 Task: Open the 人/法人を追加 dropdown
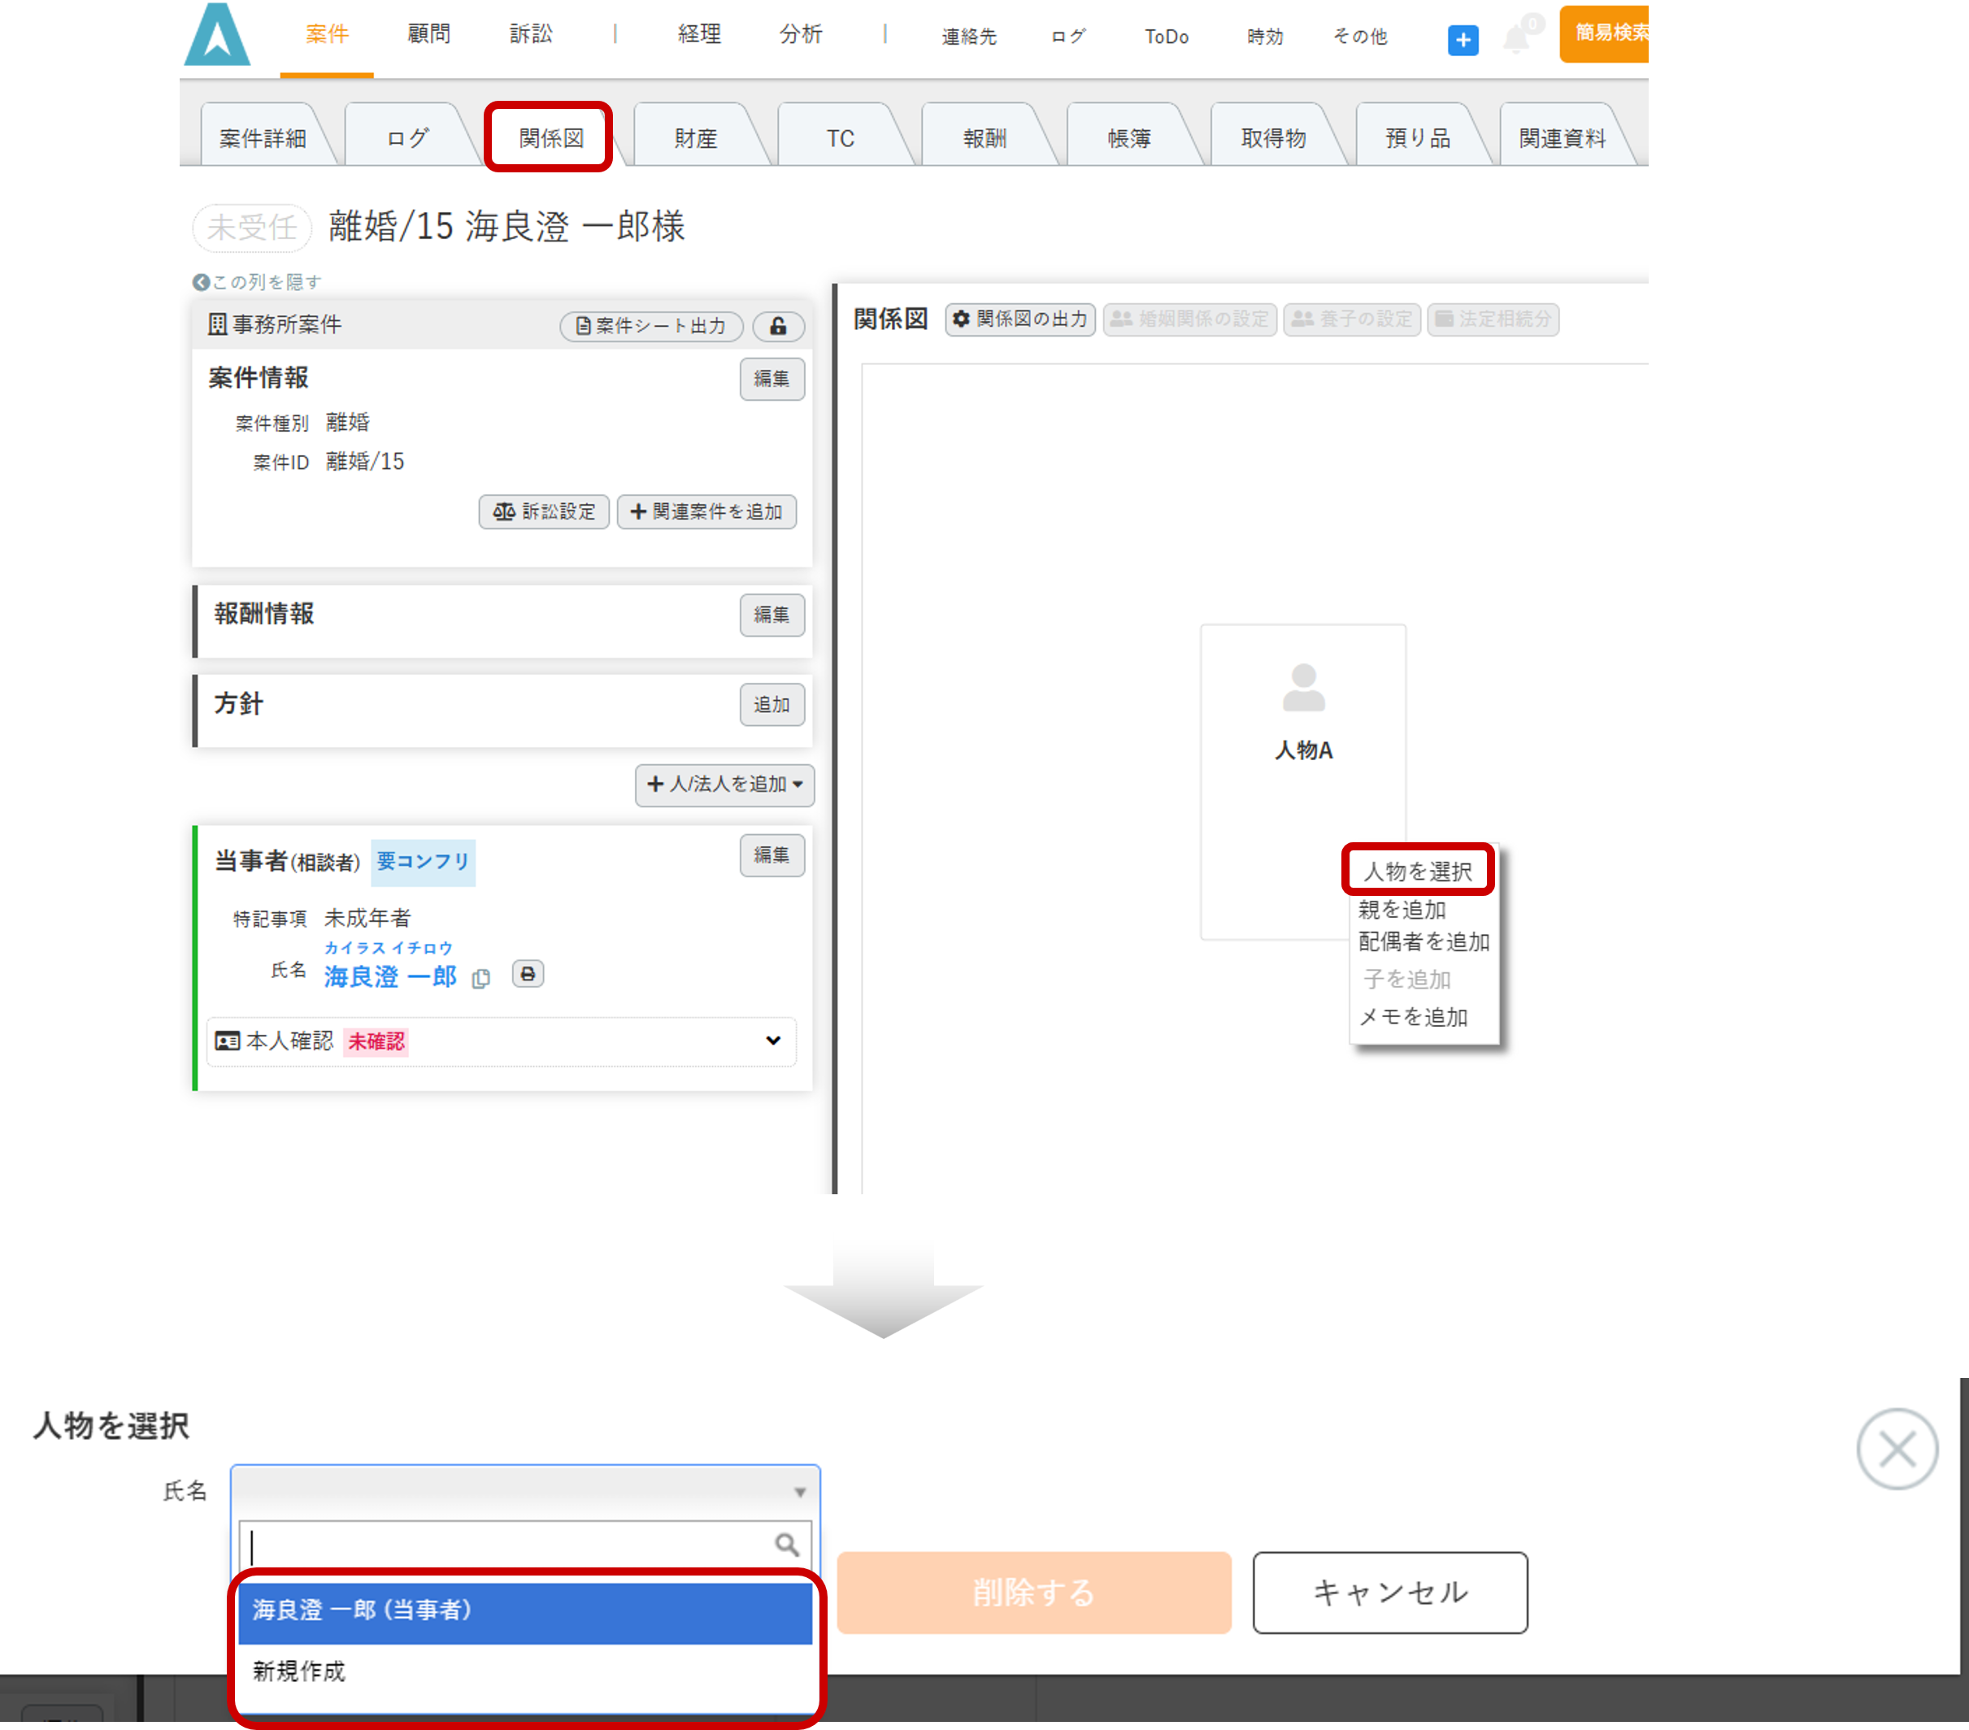[724, 784]
